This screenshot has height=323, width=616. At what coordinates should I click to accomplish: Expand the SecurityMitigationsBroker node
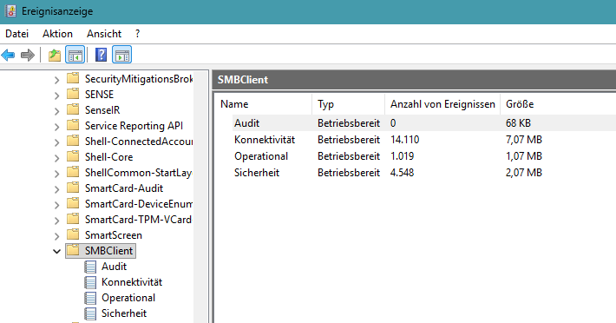click(56, 80)
